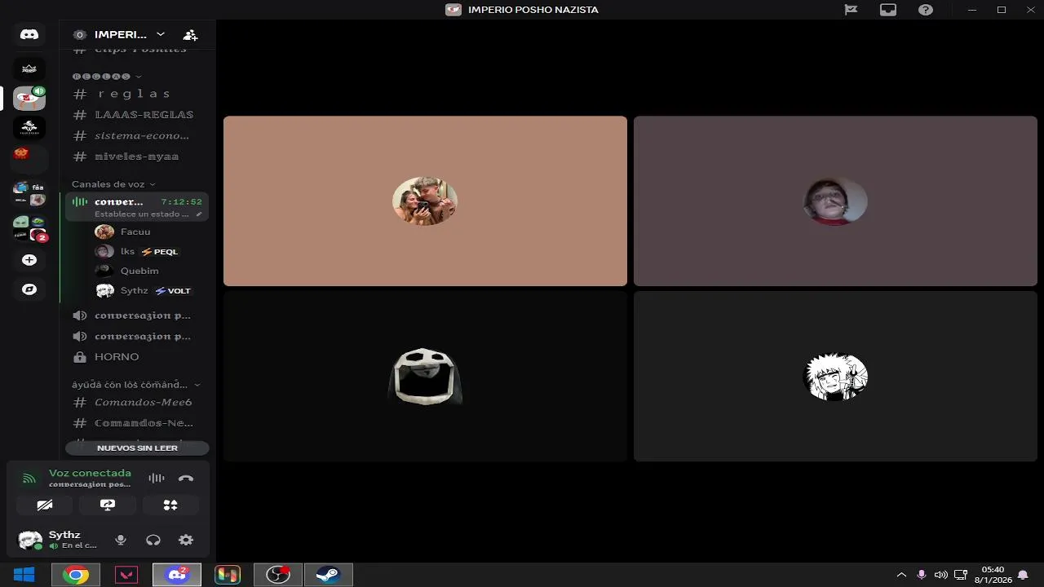Turn on camera in voice panel
Screen dimensions: 1044x587
(45, 505)
